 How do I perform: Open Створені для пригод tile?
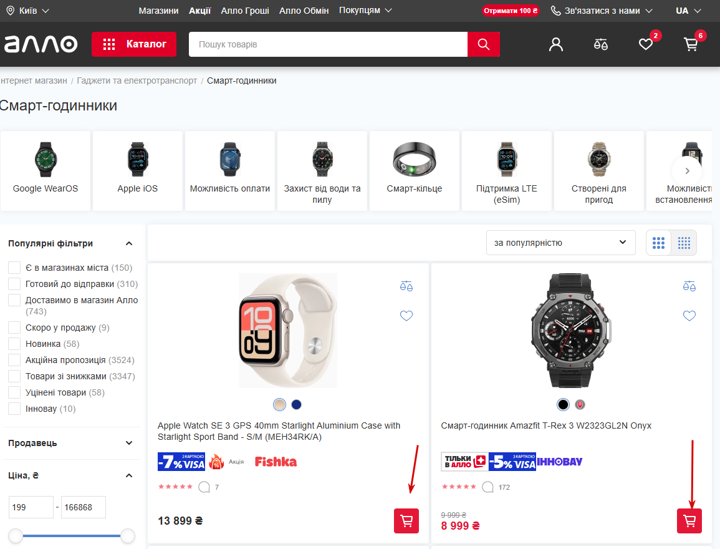click(599, 171)
